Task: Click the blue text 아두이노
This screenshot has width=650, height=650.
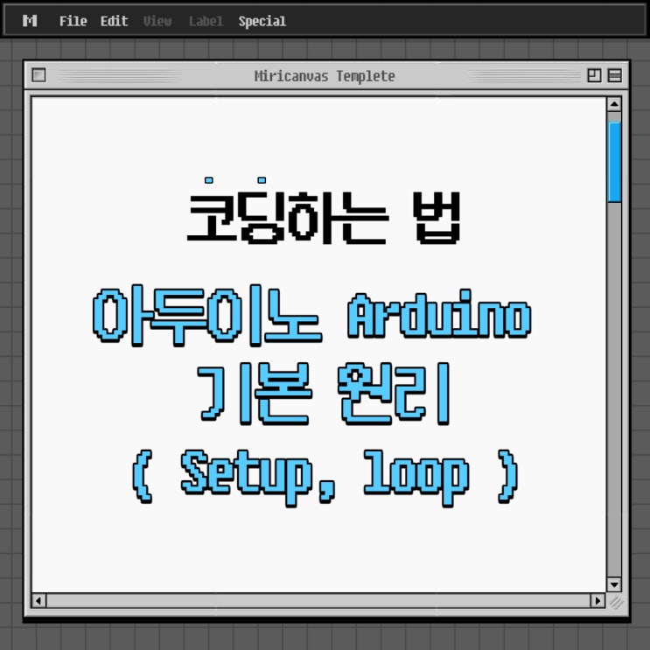Action: tap(207, 316)
